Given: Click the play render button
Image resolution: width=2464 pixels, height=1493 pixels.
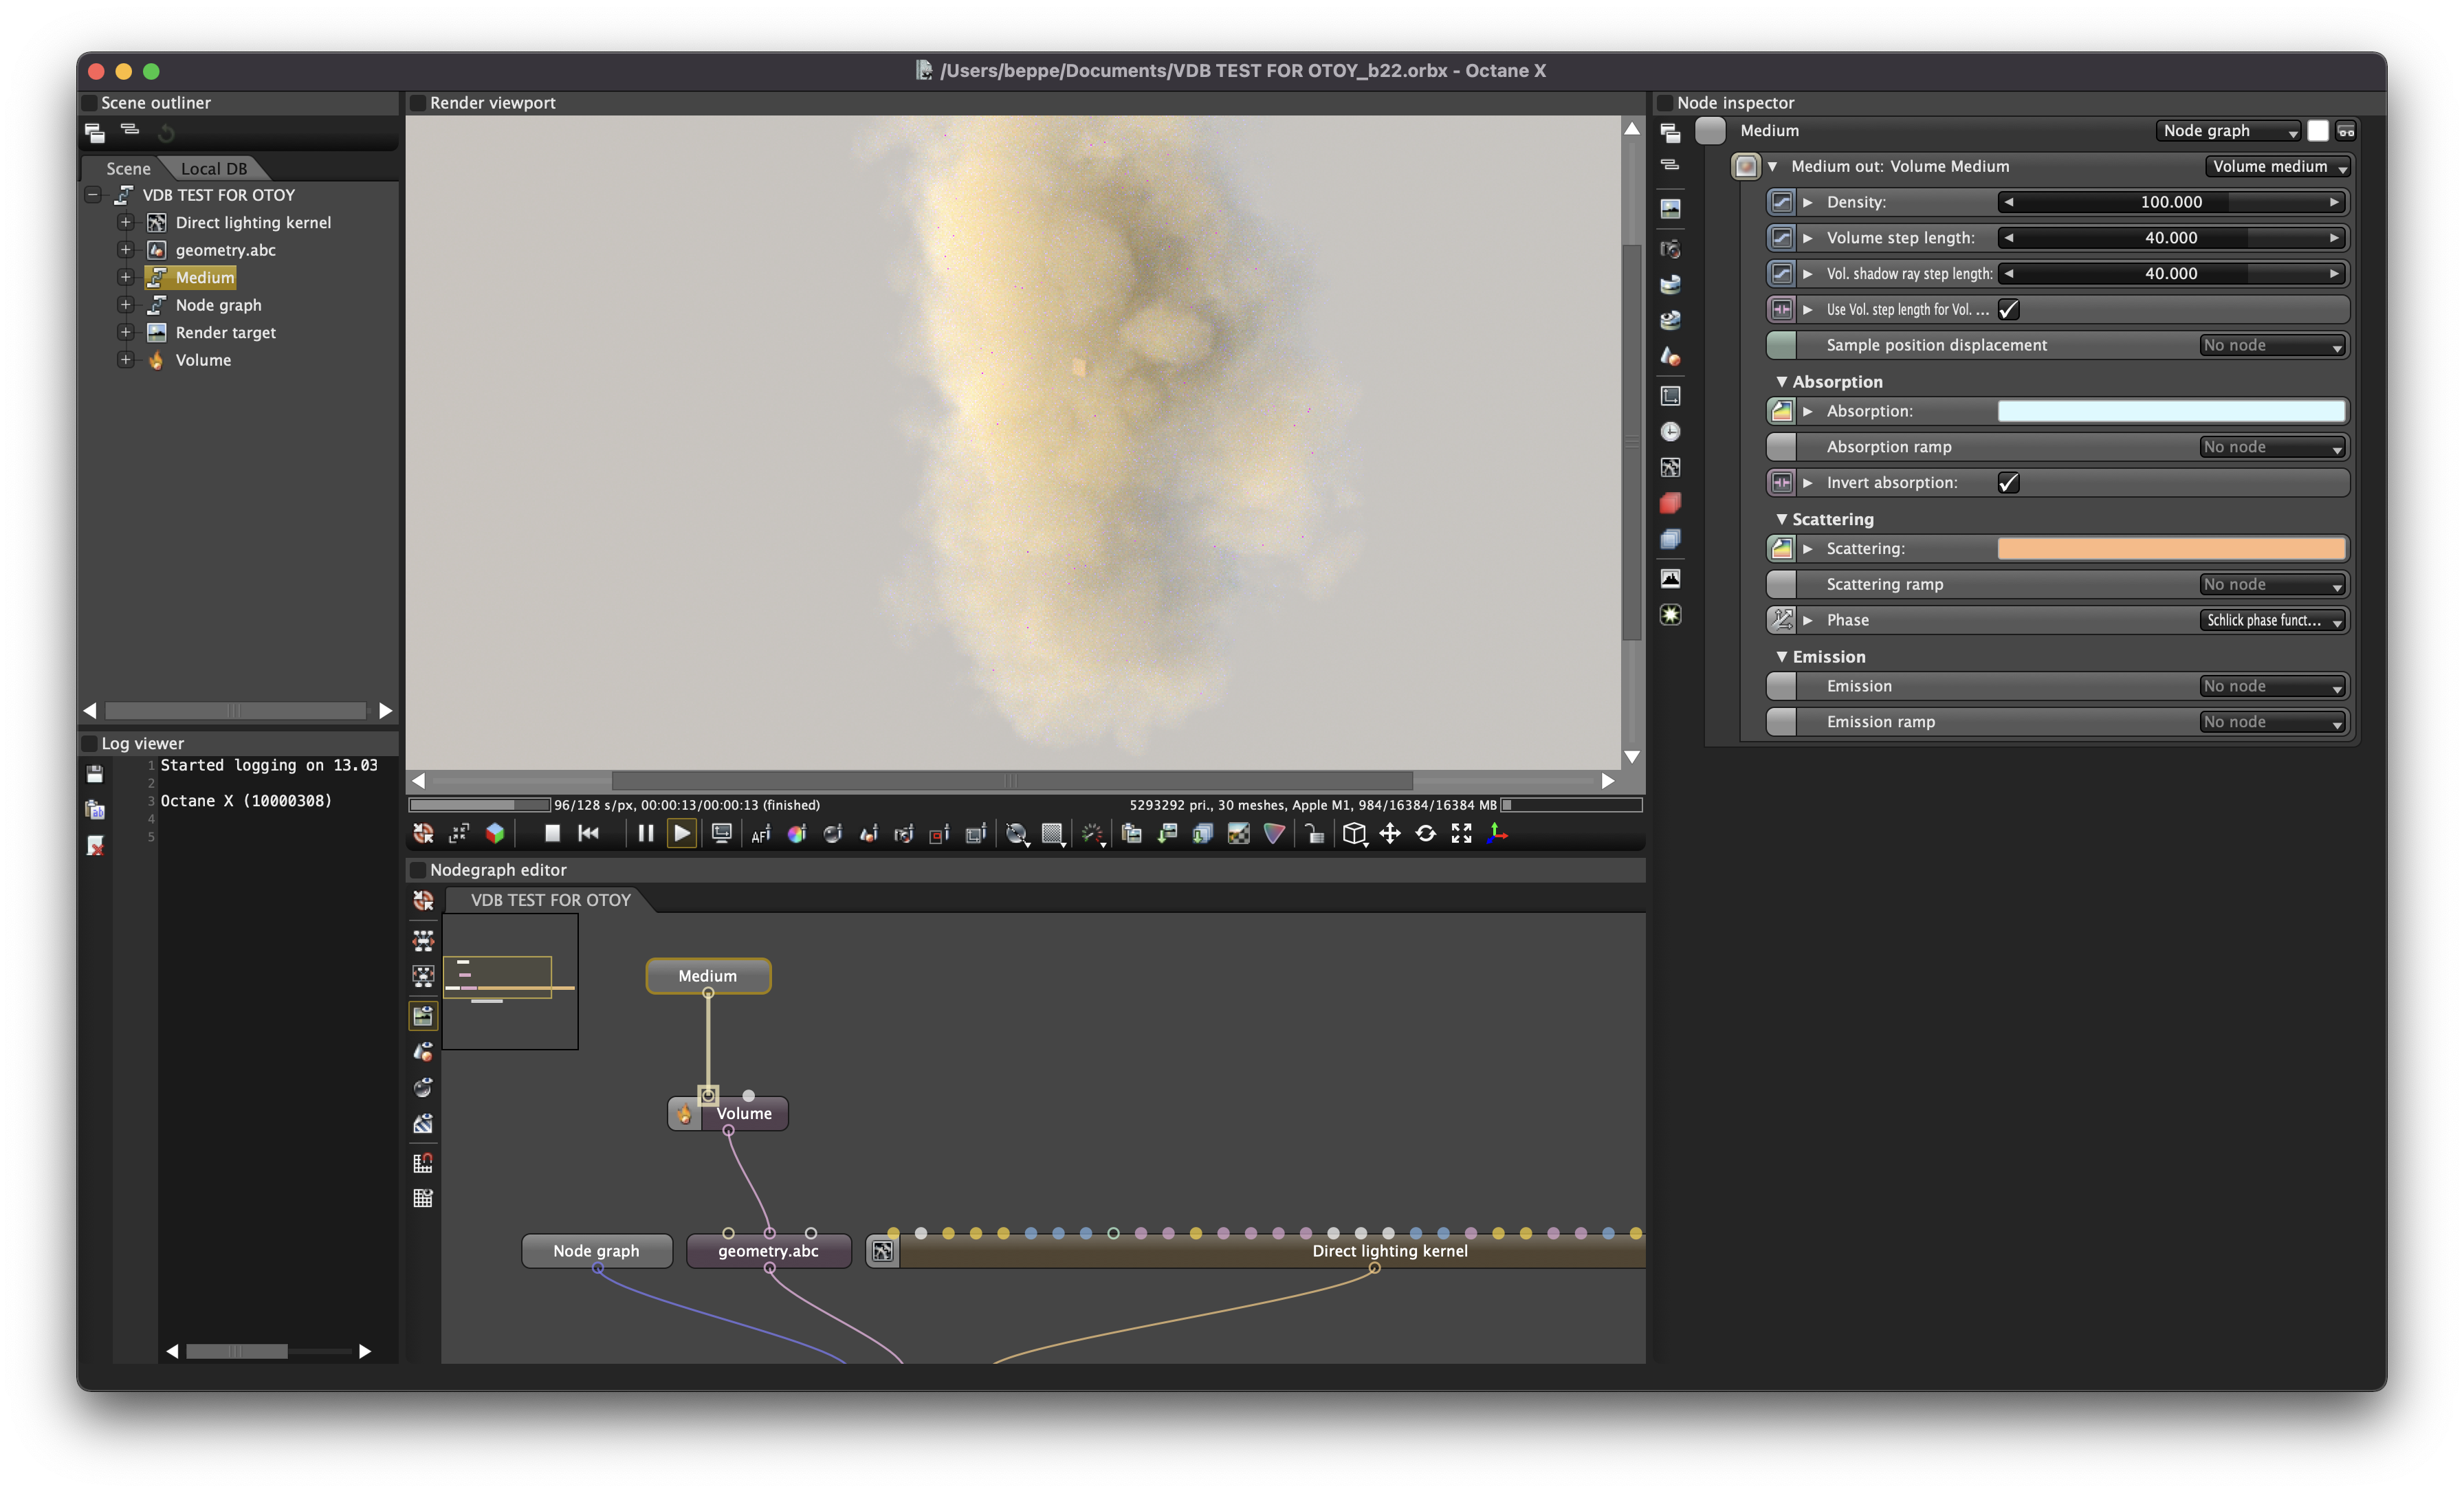Looking at the screenshot, I should pyautogui.click(x=682, y=833).
